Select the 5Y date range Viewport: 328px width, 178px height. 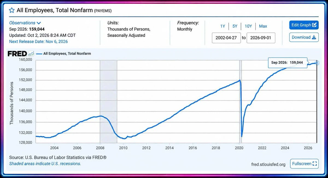235,26
